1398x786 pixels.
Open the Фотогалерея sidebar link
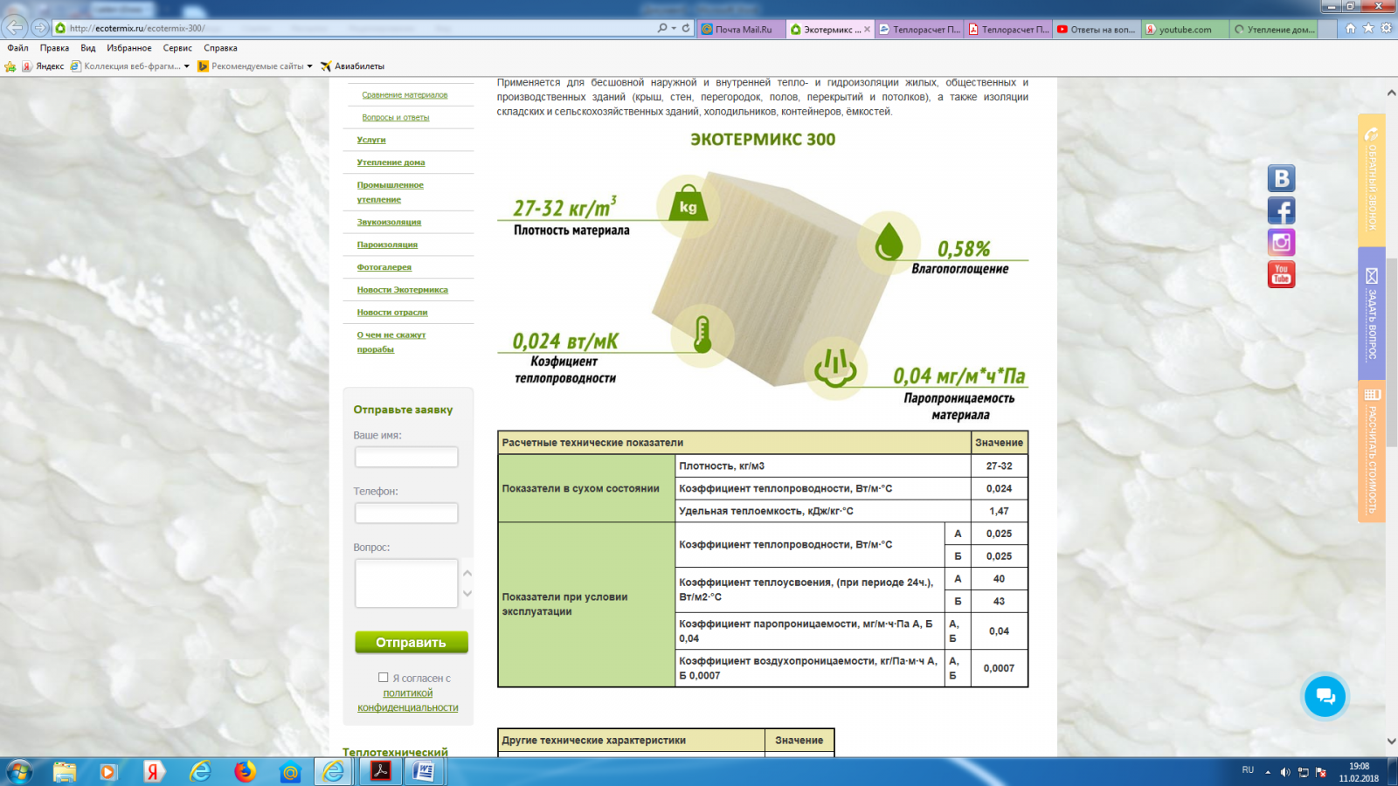point(384,267)
